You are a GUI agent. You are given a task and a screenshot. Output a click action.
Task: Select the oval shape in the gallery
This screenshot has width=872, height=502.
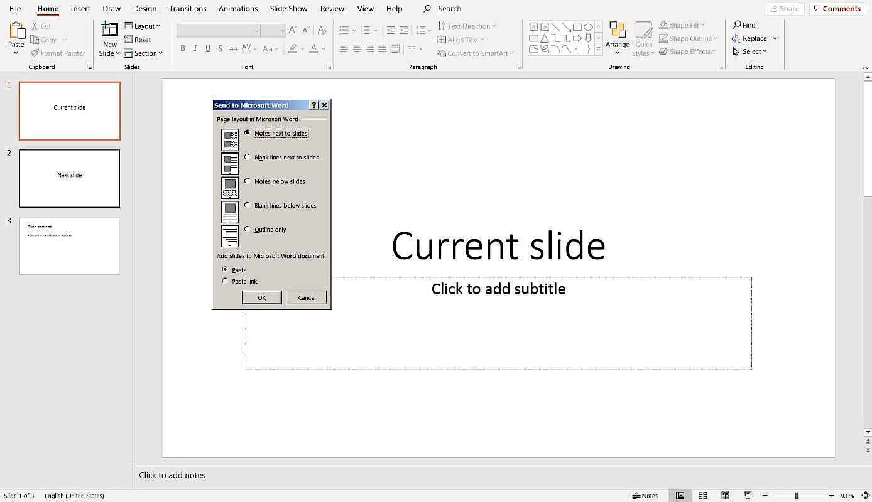(588, 27)
